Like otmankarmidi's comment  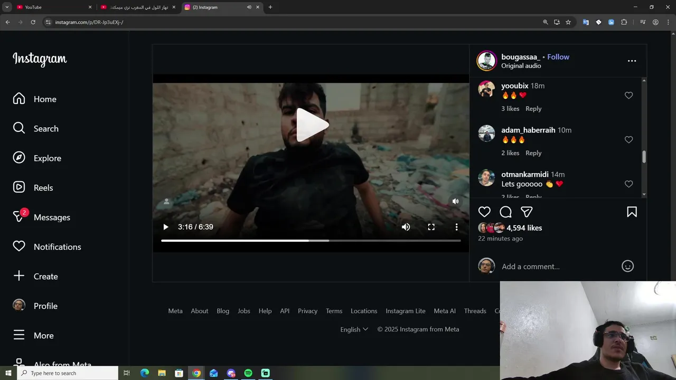(x=628, y=184)
